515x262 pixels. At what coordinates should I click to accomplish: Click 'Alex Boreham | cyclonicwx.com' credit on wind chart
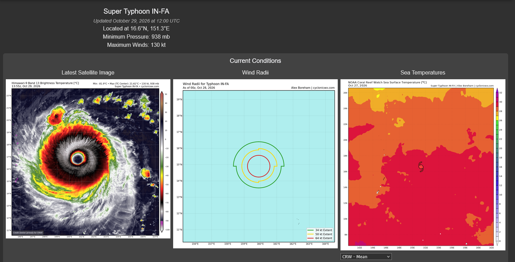point(313,88)
